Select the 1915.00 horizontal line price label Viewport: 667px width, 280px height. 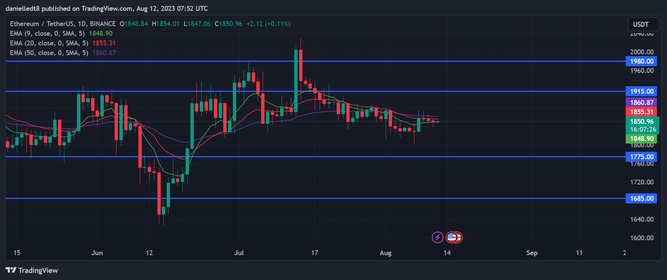(641, 91)
